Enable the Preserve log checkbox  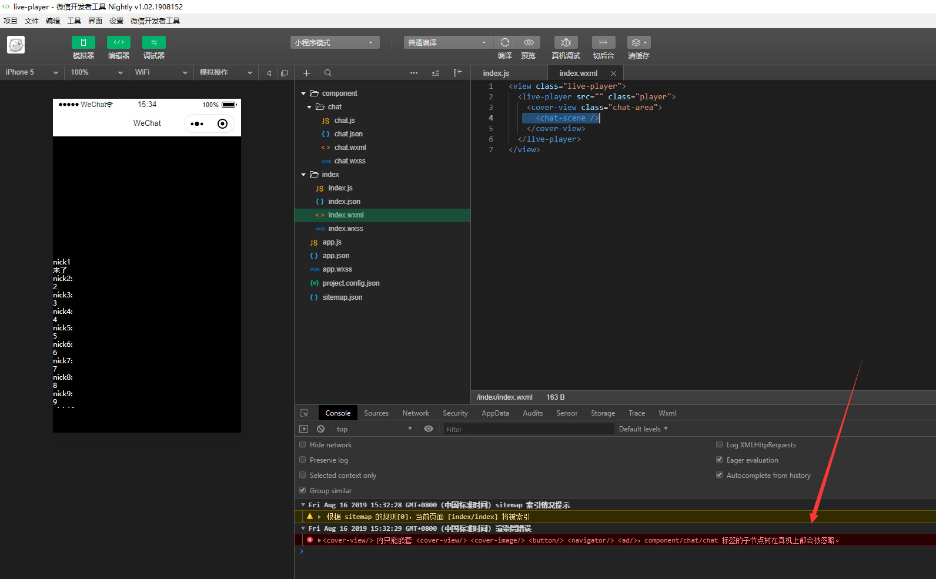click(x=303, y=460)
